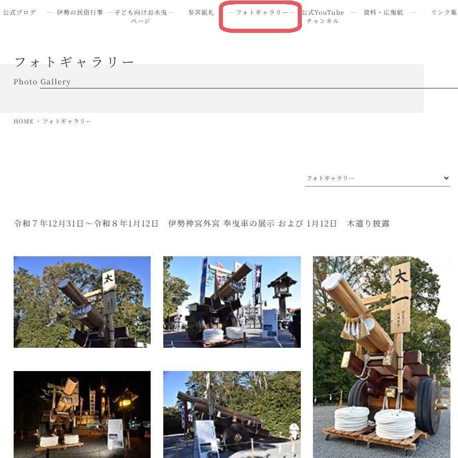Expand the dropdown using its chevron arrow
This screenshot has width=458, height=458.
pos(445,178)
